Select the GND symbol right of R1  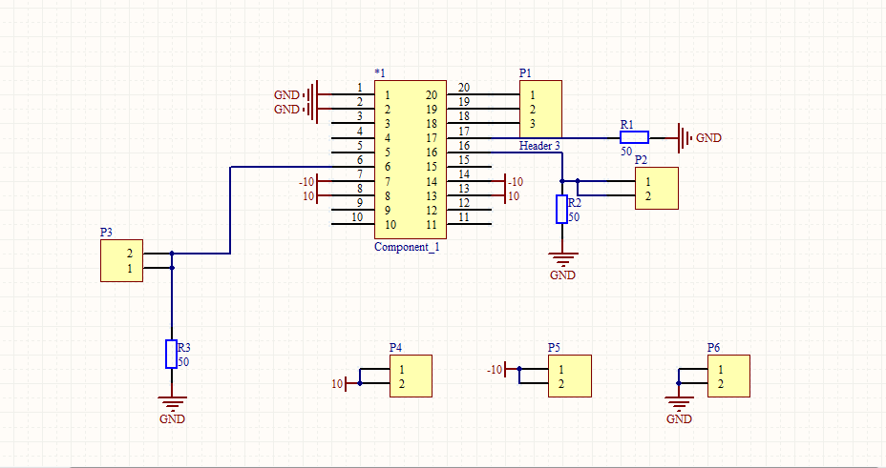pyautogui.click(x=699, y=137)
